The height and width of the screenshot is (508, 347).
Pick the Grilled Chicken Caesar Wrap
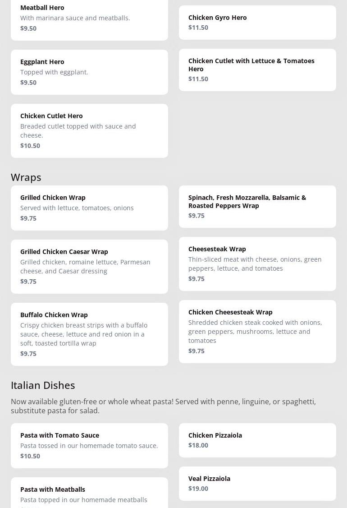(89, 267)
